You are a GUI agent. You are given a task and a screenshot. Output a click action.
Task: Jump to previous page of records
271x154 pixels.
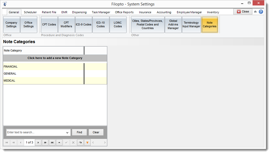click(x=14, y=143)
